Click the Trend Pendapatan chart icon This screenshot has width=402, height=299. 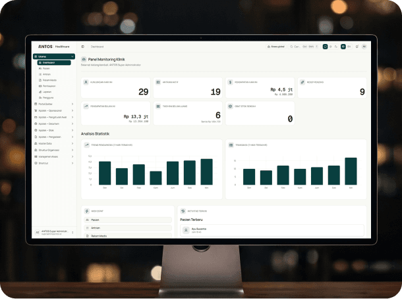[86, 145]
